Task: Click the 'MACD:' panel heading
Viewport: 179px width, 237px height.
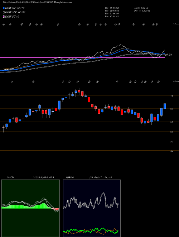Action: 10,177
